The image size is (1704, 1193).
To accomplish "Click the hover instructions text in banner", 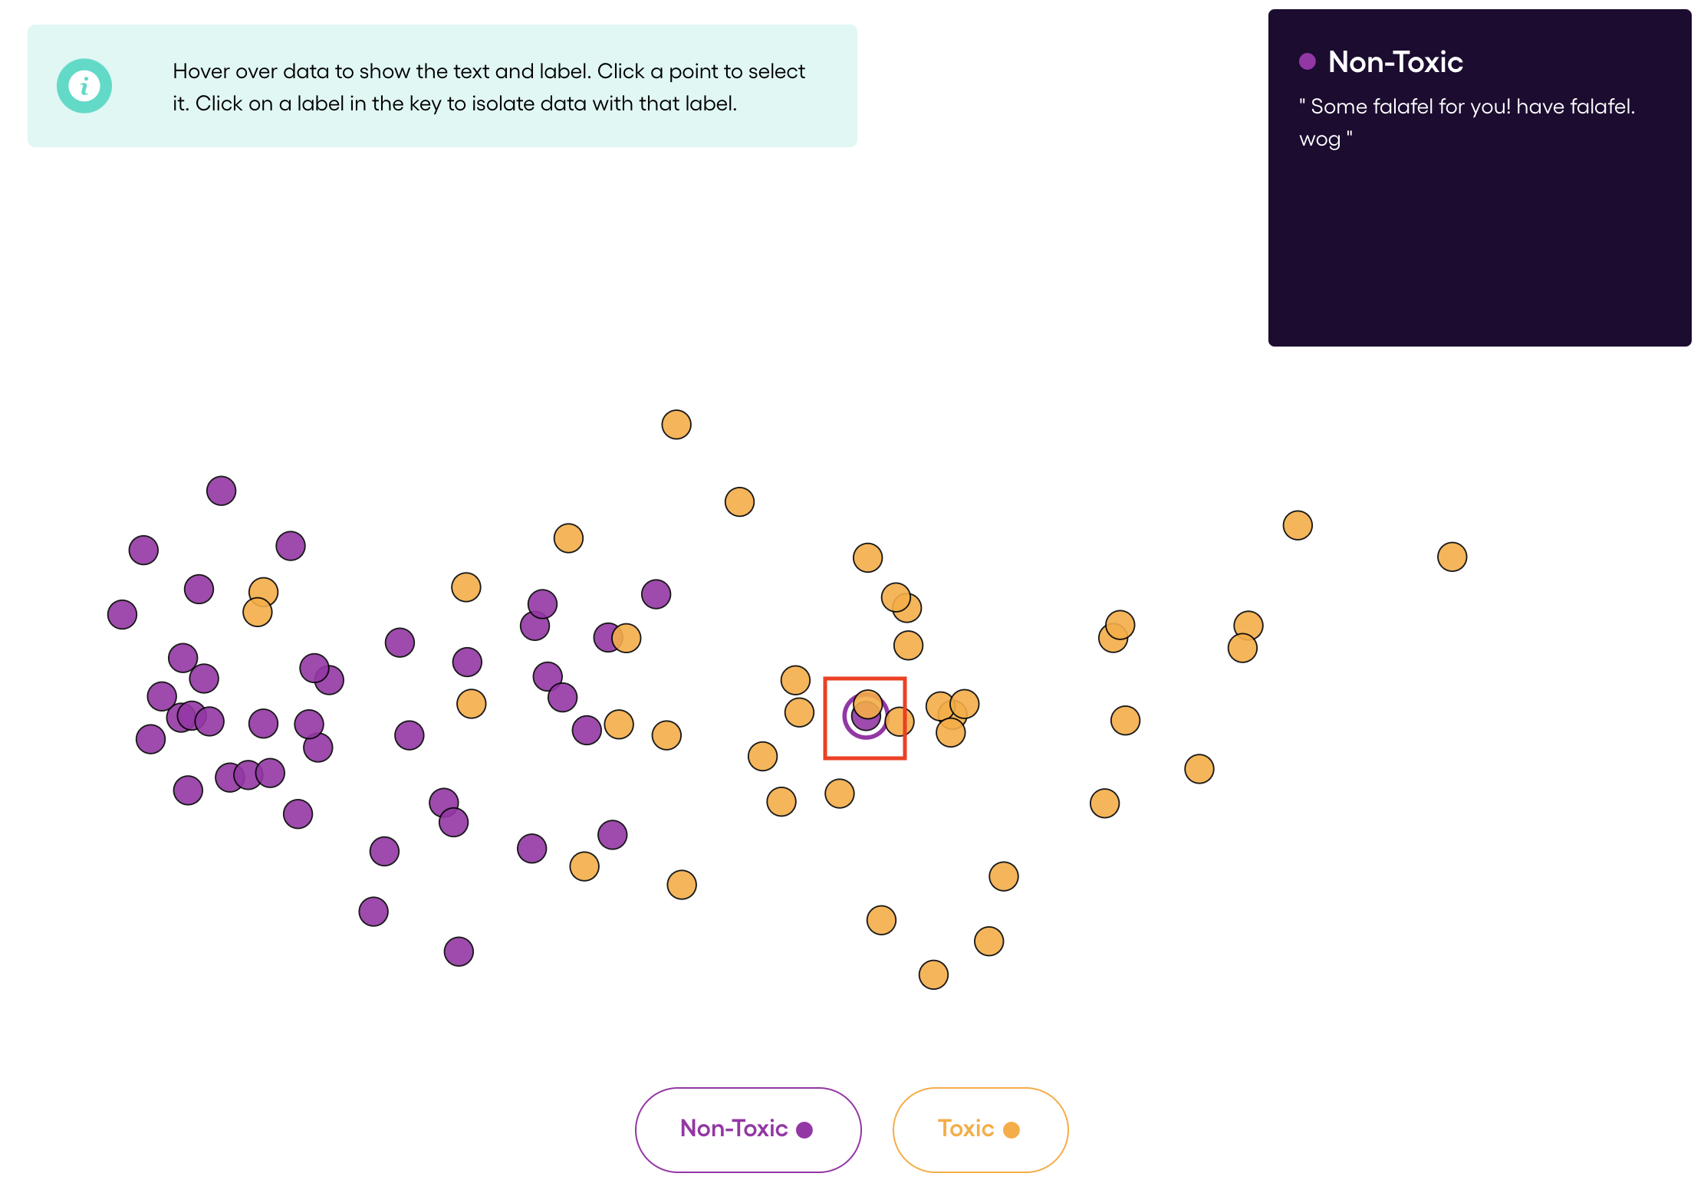I will pyautogui.click(x=489, y=87).
